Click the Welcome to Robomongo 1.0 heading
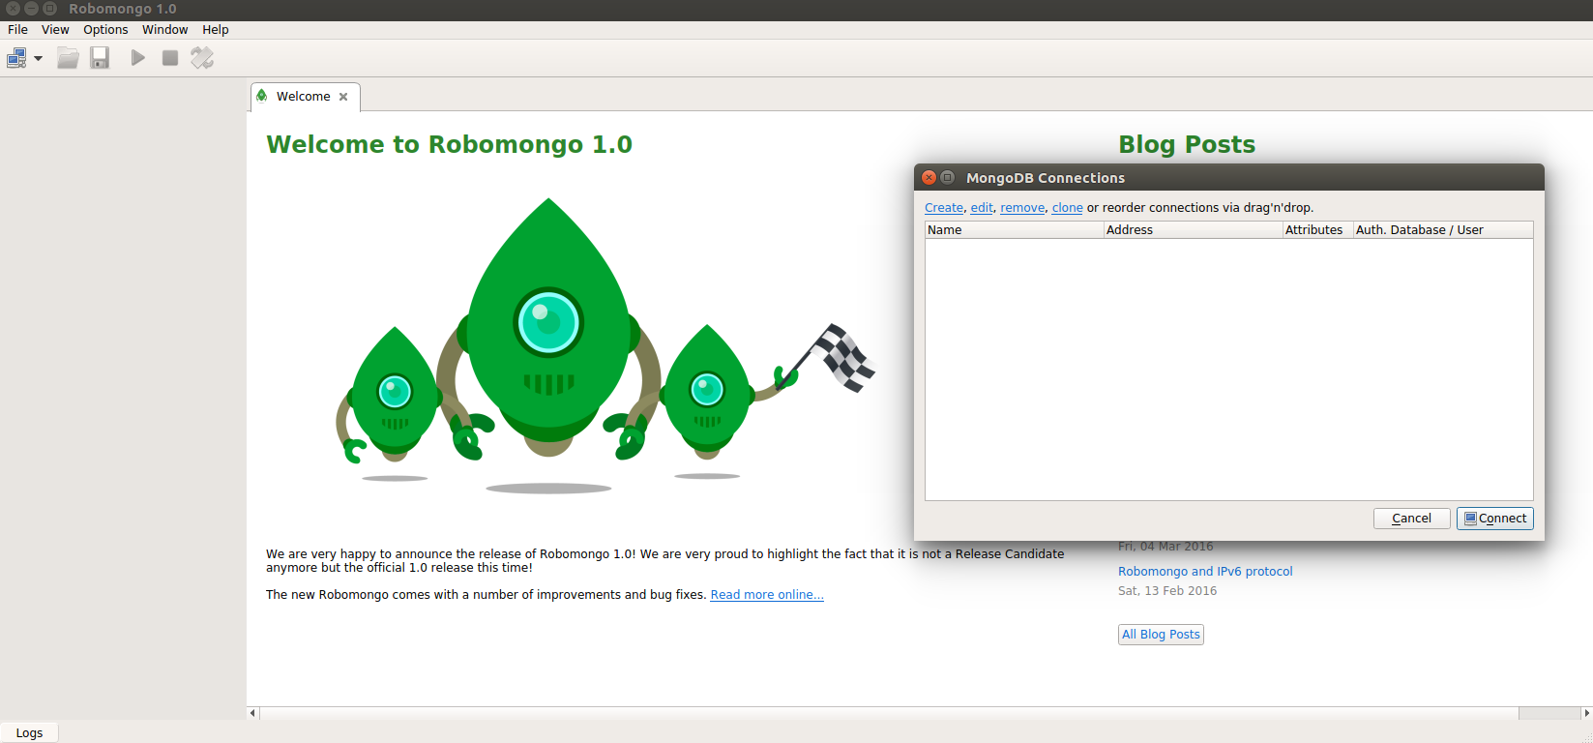The width and height of the screenshot is (1593, 743). click(449, 145)
